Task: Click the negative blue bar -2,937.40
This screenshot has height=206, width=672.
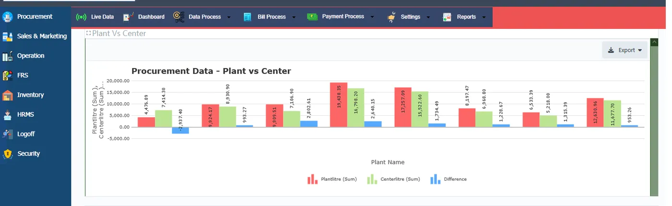Action: pos(180,131)
